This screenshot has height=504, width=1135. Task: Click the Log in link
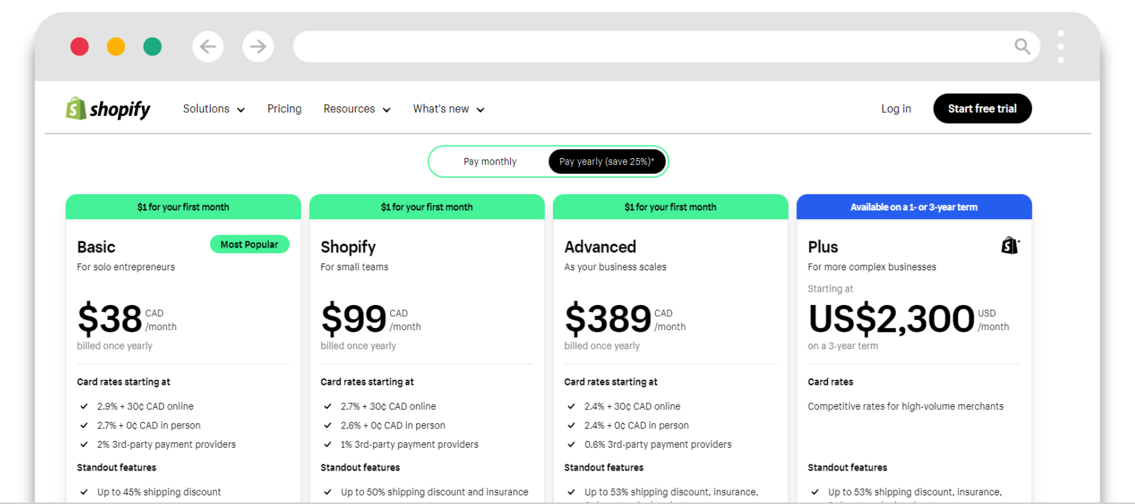click(x=896, y=109)
